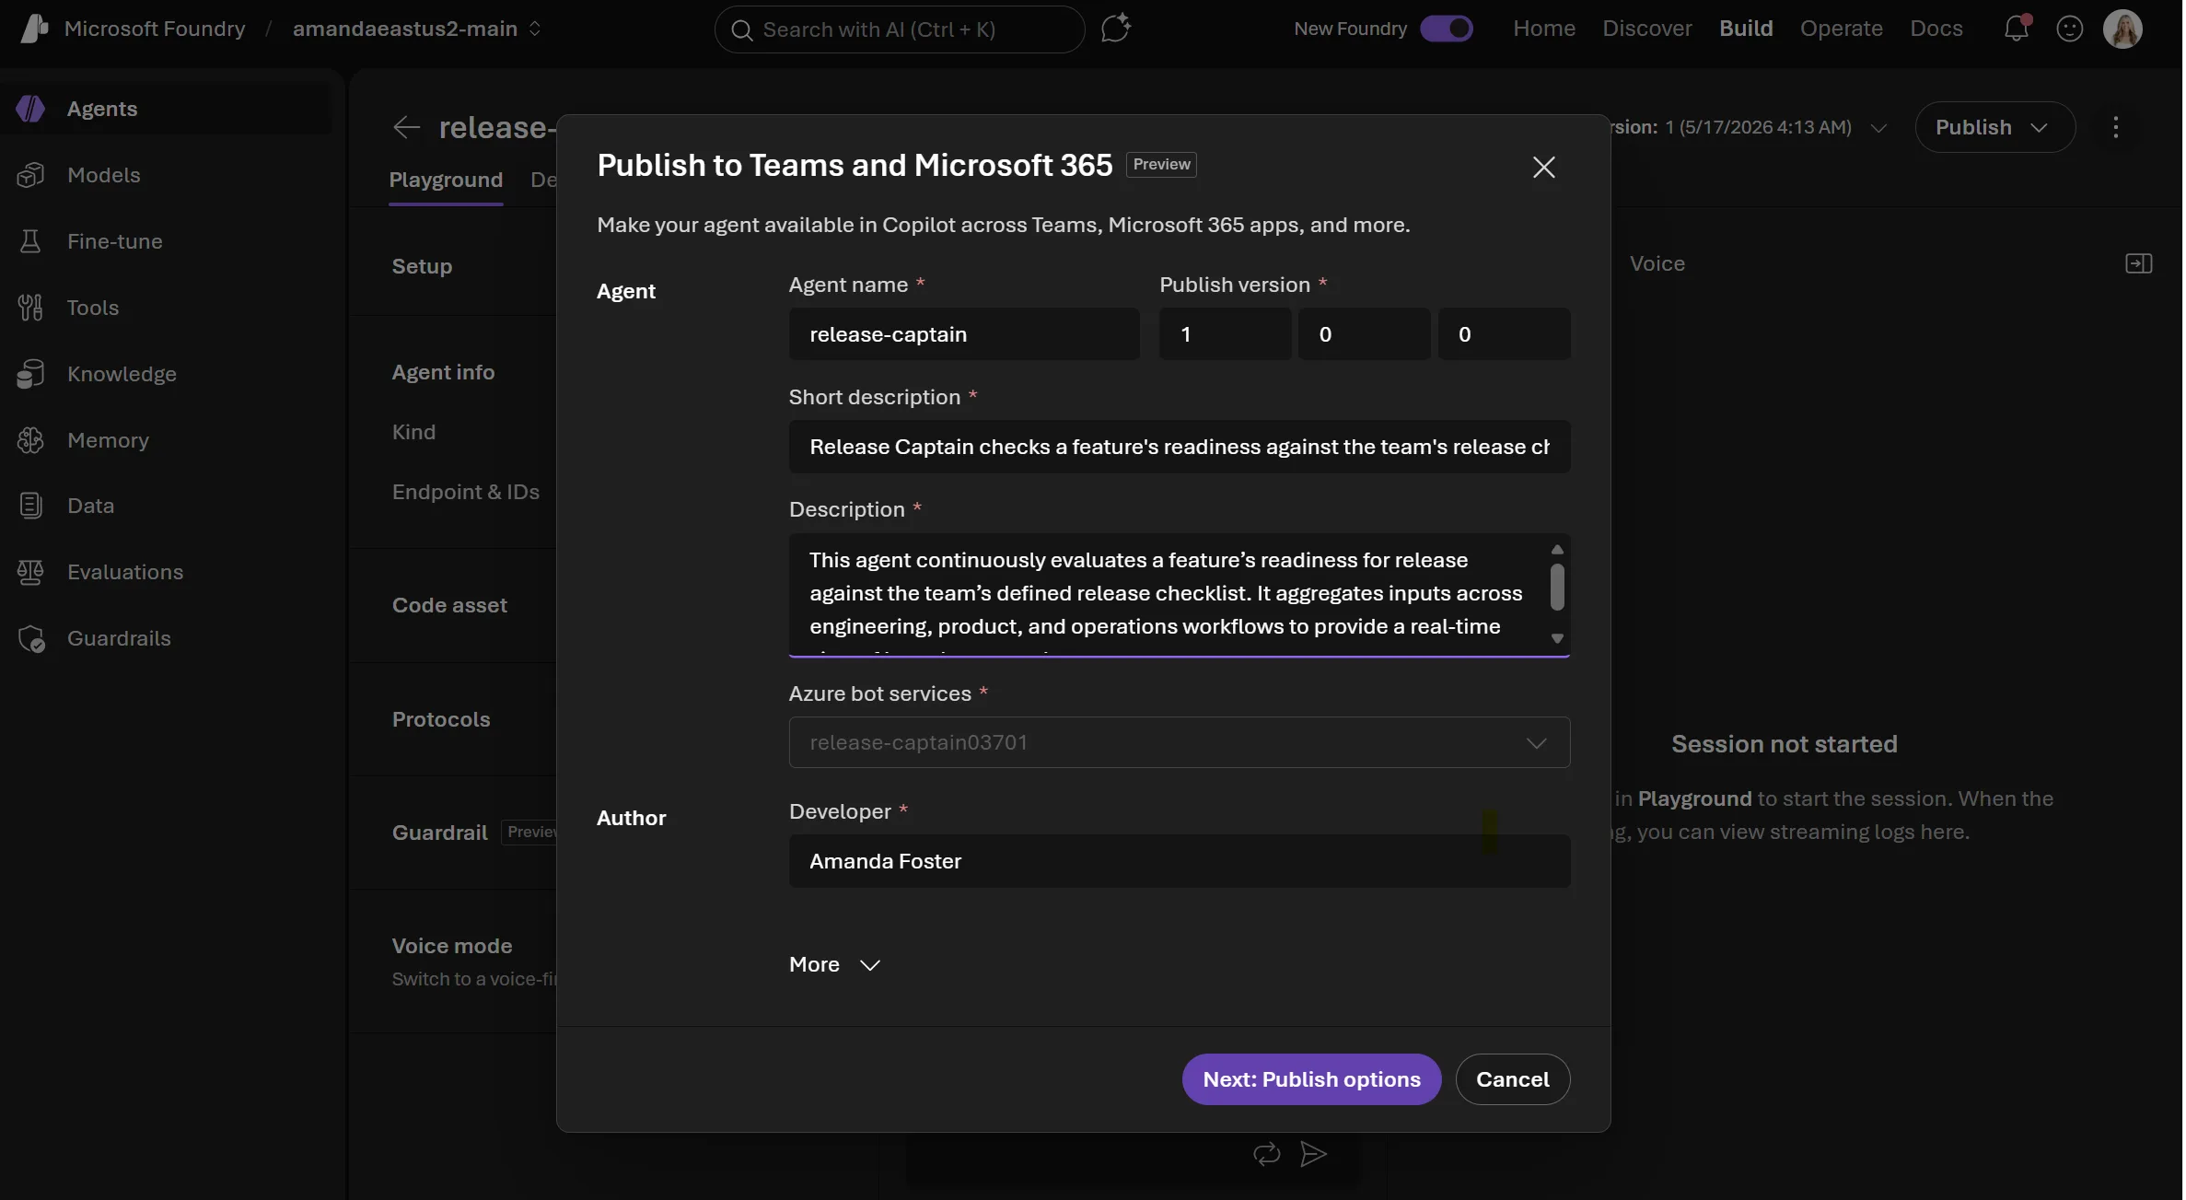Click the last Publish version field
Screen dimensions: 2186x1200
point(1504,333)
